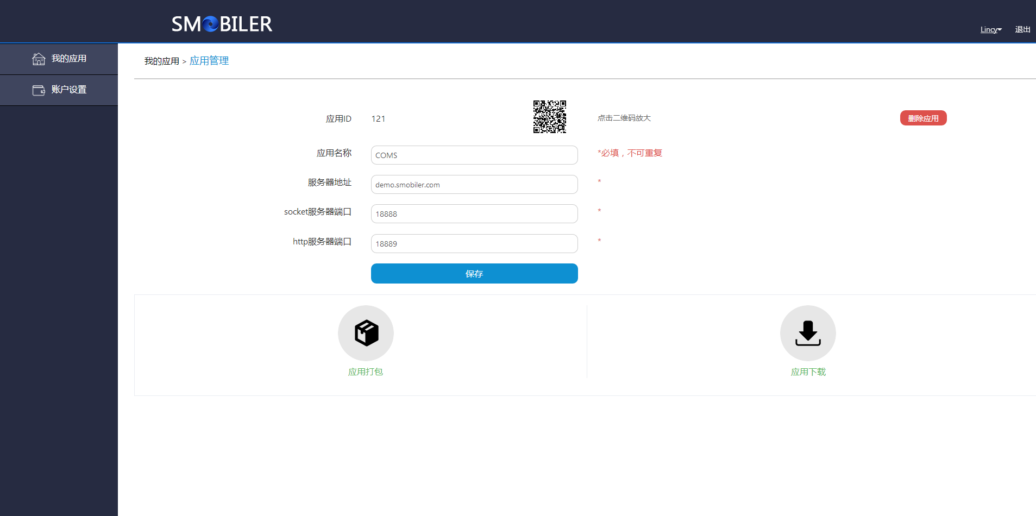
Task: Log out via 退出 link
Action: (1022, 29)
